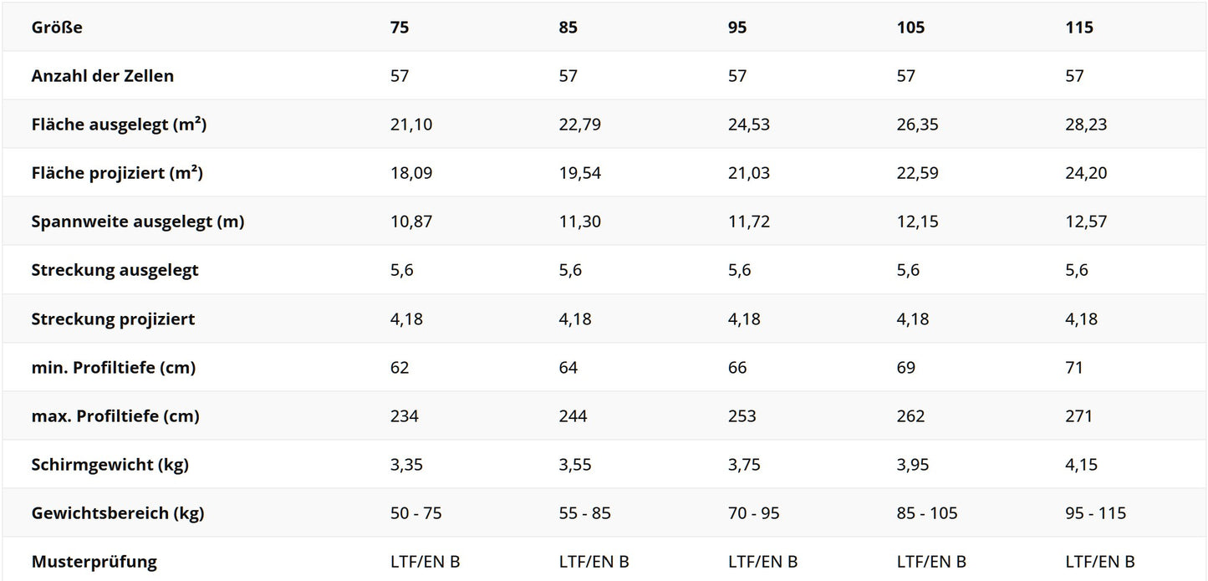Click the Streckung projiziert label
This screenshot has width=1208, height=581.
(113, 319)
